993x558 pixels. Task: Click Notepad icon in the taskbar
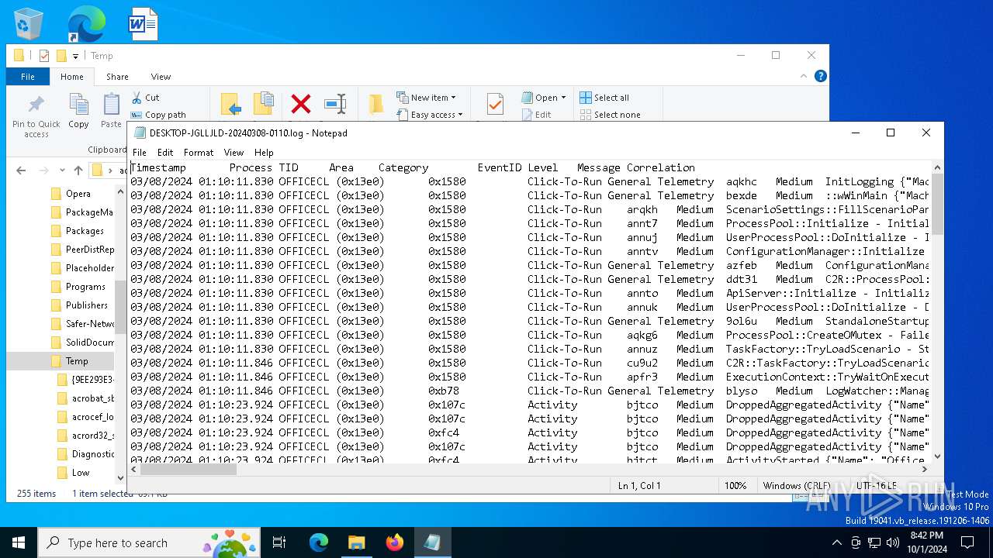[x=432, y=542]
